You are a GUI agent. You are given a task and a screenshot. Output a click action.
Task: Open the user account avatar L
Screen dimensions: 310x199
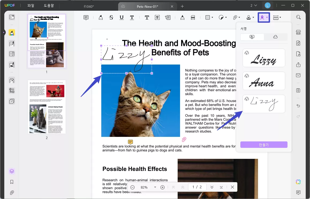click(x=267, y=6)
